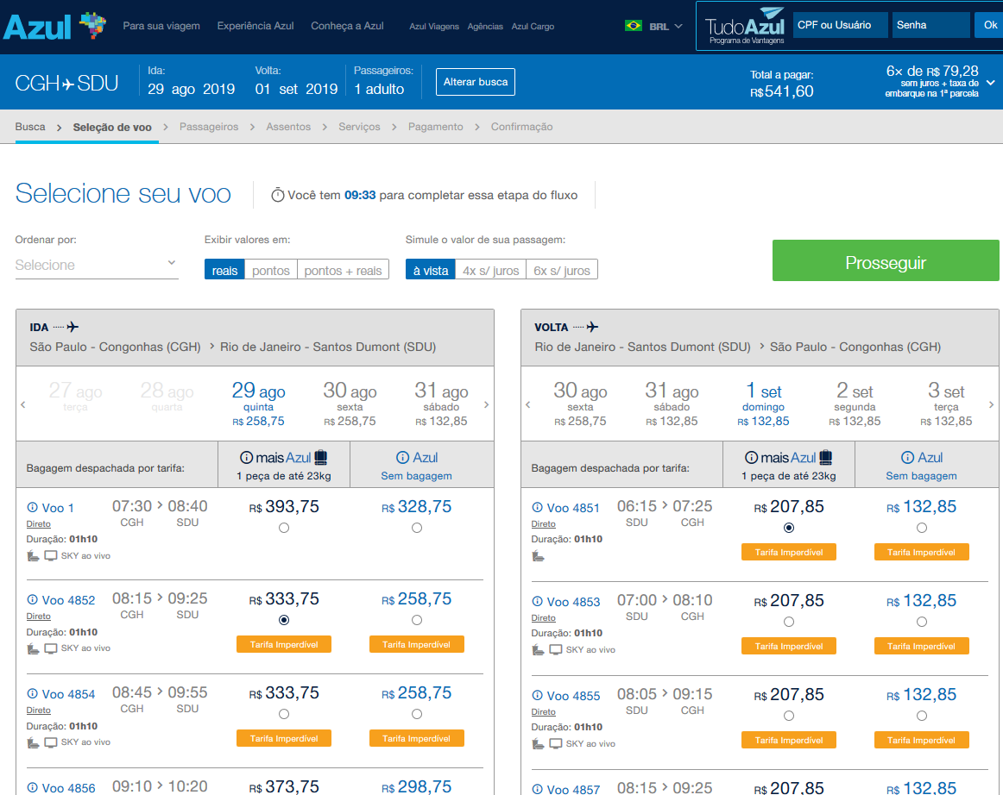This screenshot has height=795, width=1003.
Task: Open the Ordenar por dropdown
Action: pos(97,265)
